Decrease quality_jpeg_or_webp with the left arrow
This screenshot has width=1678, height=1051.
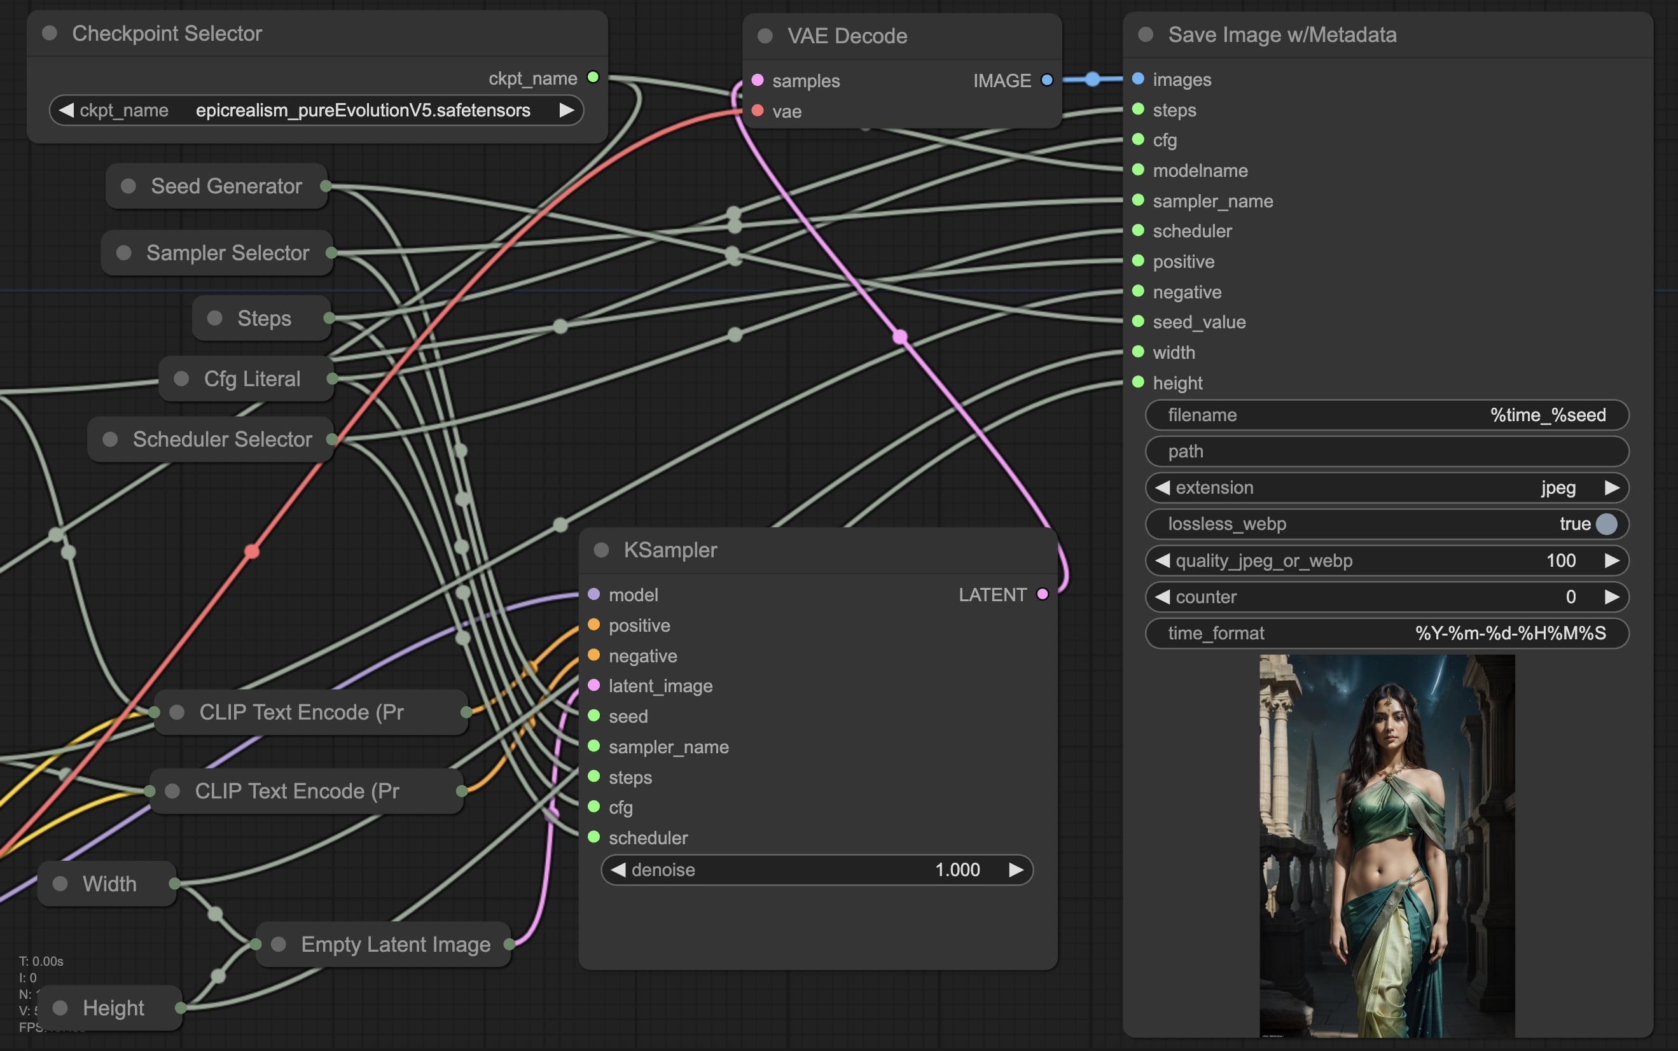click(1162, 561)
